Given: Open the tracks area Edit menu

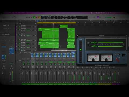Looking at the screenshot, I should [x=20, y=21].
